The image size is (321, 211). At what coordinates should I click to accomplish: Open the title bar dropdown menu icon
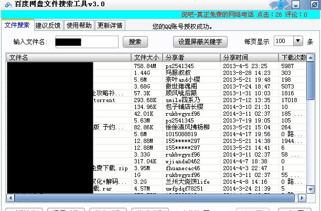tap(296, 5)
